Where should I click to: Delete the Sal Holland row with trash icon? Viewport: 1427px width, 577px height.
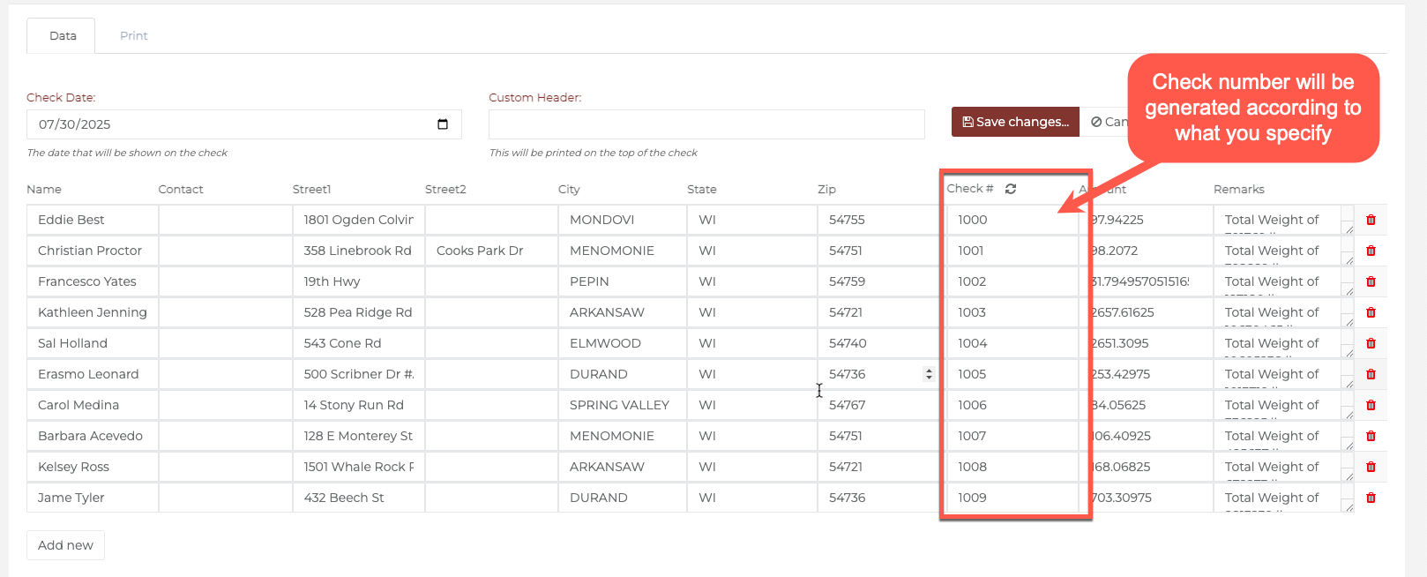pyautogui.click(x=1371, y=343)
